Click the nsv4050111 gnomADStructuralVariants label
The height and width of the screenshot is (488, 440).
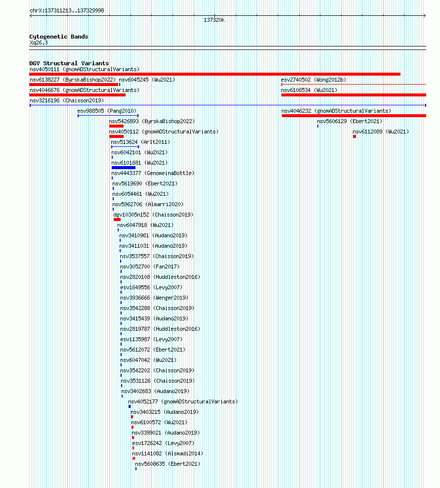(x=85, y=69)
